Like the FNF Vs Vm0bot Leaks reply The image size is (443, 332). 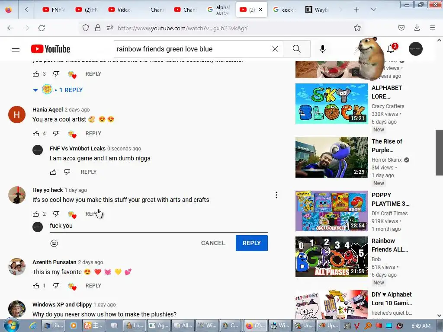point(53,172)
